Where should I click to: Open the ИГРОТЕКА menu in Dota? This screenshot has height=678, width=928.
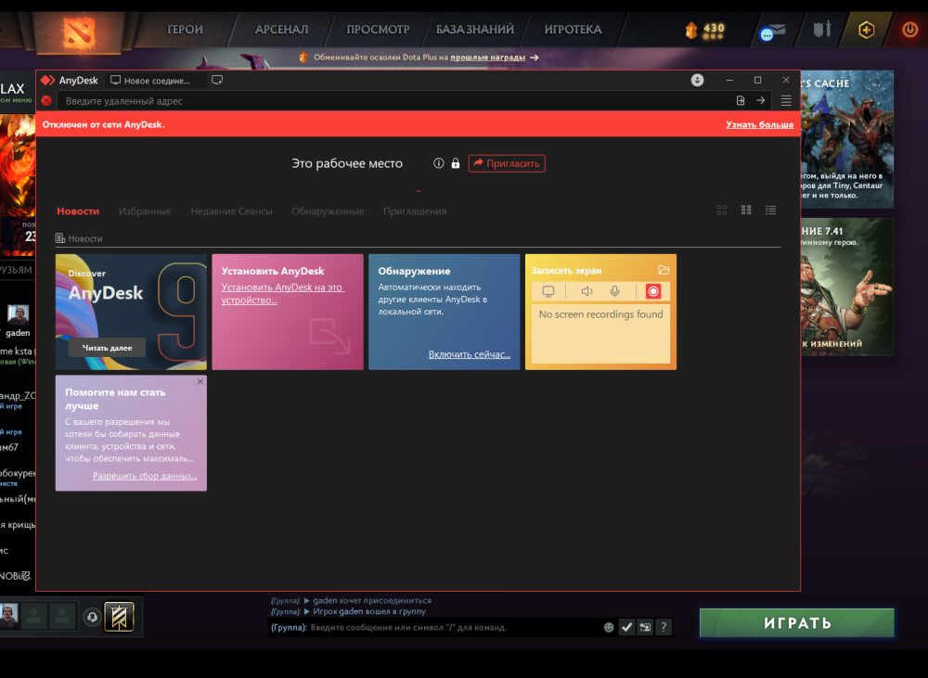click(573, 30)
